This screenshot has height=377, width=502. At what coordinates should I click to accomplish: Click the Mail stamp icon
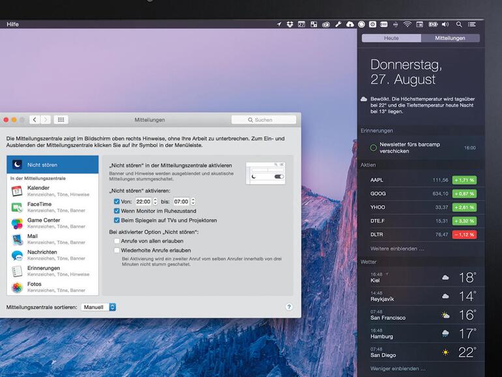(x=17, y=239)
